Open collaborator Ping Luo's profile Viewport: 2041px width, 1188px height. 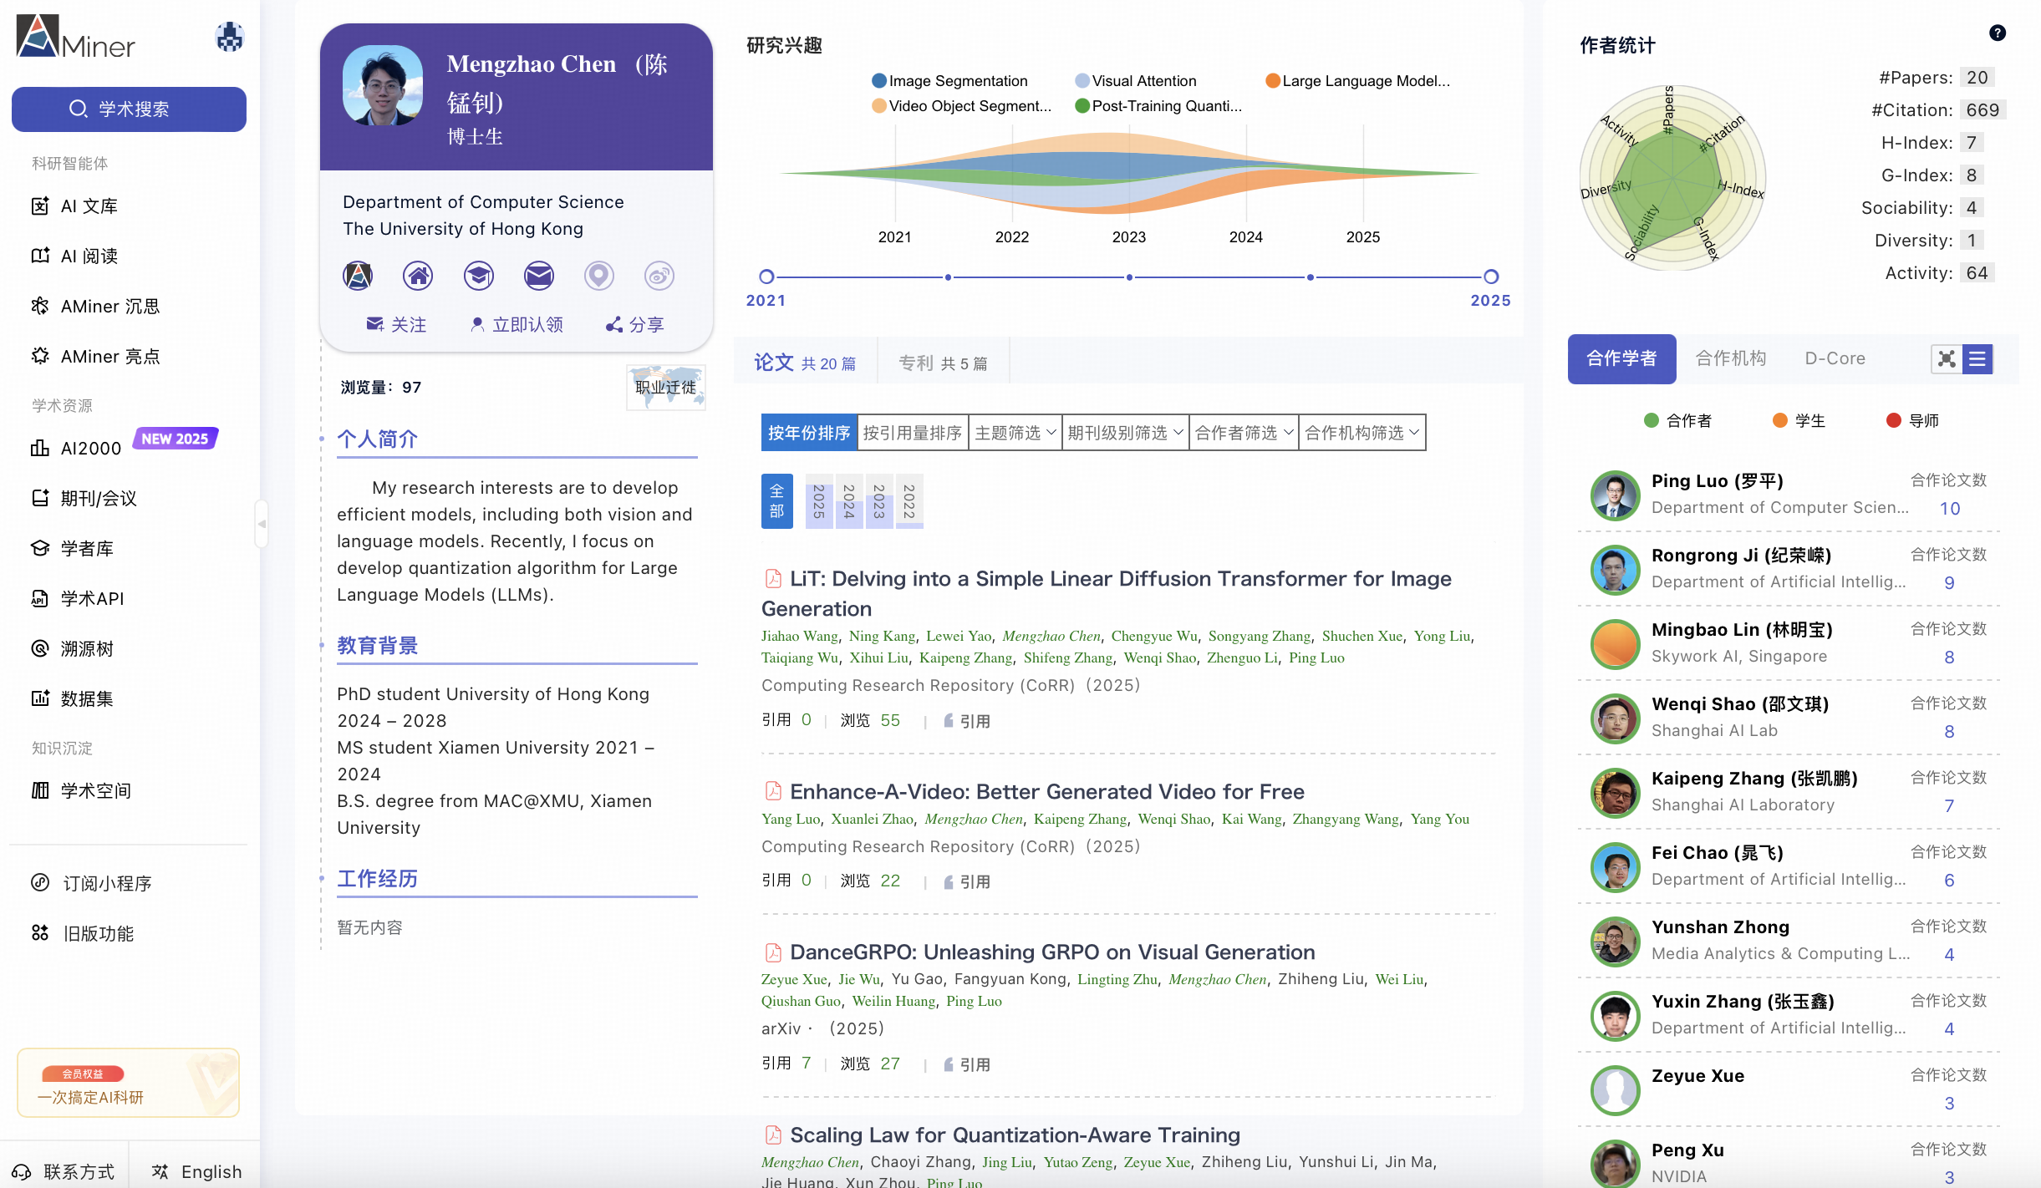[1717, 481]
